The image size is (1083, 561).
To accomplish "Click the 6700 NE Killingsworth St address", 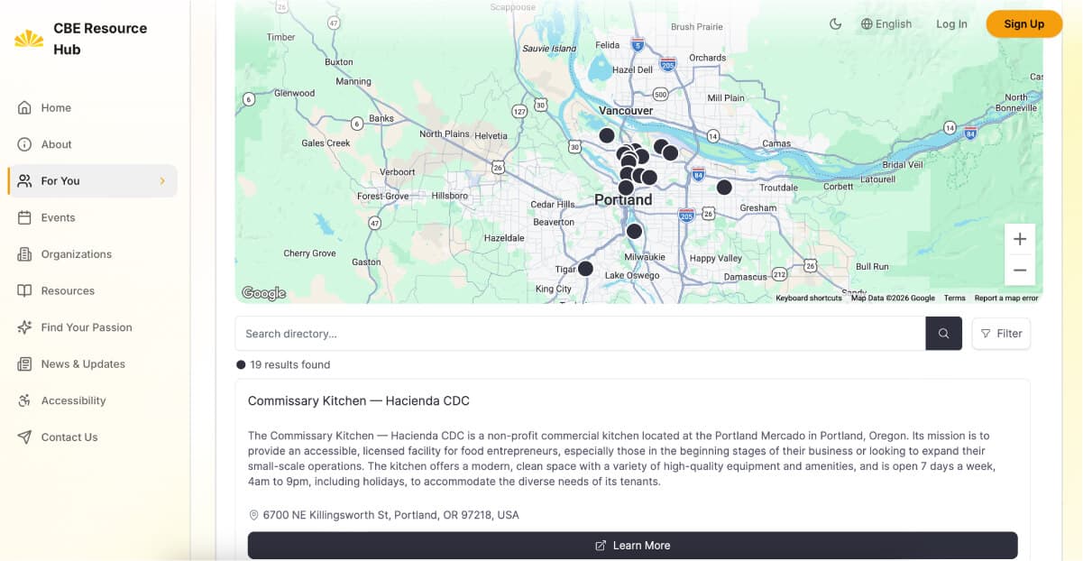I will click(x=391, y=515).
